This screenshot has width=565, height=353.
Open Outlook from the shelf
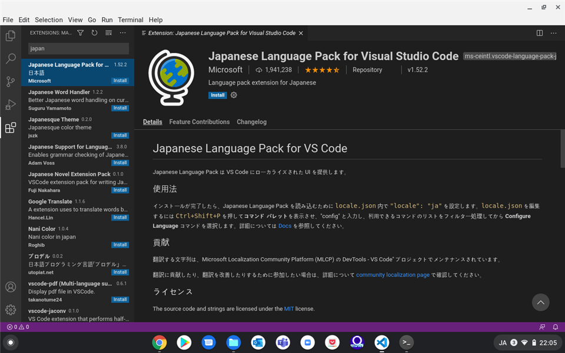(258, 342)
